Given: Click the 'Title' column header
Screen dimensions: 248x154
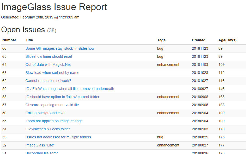Looking at the screenshot, I should pyautogui.click(x=29, y=40).
